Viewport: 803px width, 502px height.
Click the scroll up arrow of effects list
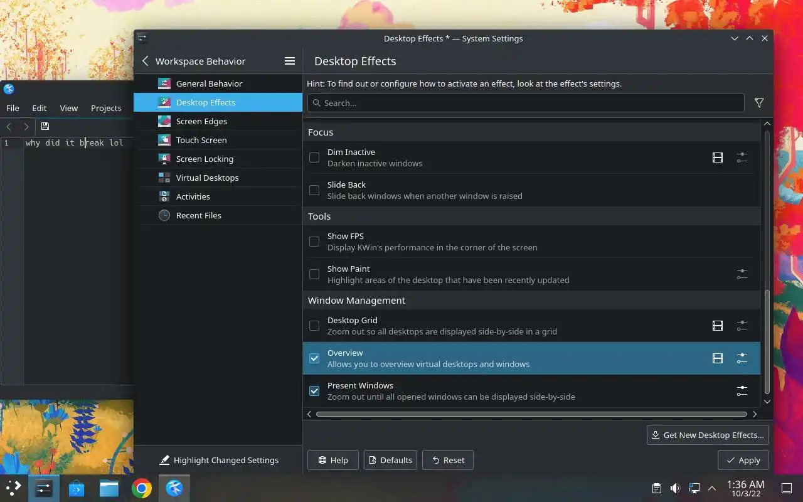767,124
